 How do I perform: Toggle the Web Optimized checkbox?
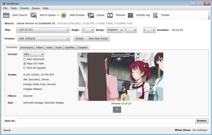point(25,59)
